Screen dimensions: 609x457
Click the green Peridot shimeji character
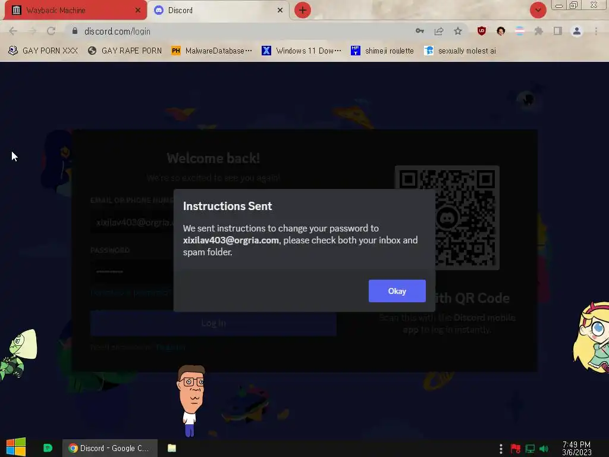pyautogui.click(x=18, y=353)
